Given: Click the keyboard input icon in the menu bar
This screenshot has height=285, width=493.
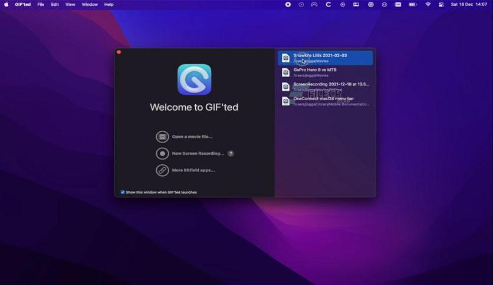Looking at the screenshot, I should 397,4.
